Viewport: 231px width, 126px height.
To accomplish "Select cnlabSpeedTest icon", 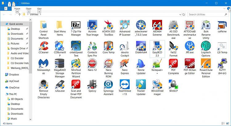I will (x=76, y=46).
